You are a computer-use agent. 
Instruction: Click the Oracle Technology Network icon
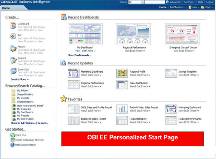[x=13, y=140]
